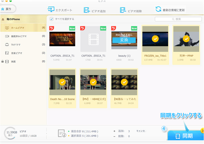Click the Export (エクスポート) toolbar icon
The image size is (204, 144).
tap(51, 9)
